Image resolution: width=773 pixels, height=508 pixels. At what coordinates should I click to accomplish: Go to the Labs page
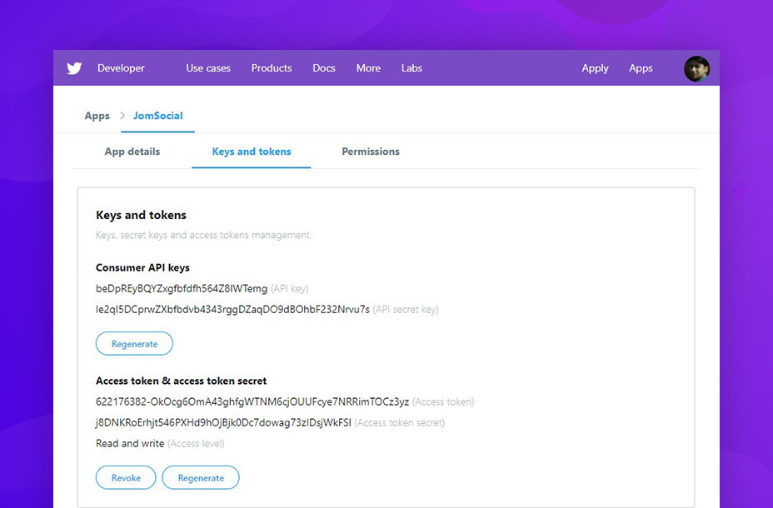click(411, 68)
